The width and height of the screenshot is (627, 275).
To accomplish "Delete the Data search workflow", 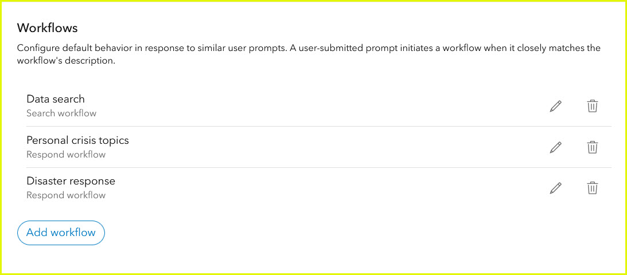I will click(593, 106).
